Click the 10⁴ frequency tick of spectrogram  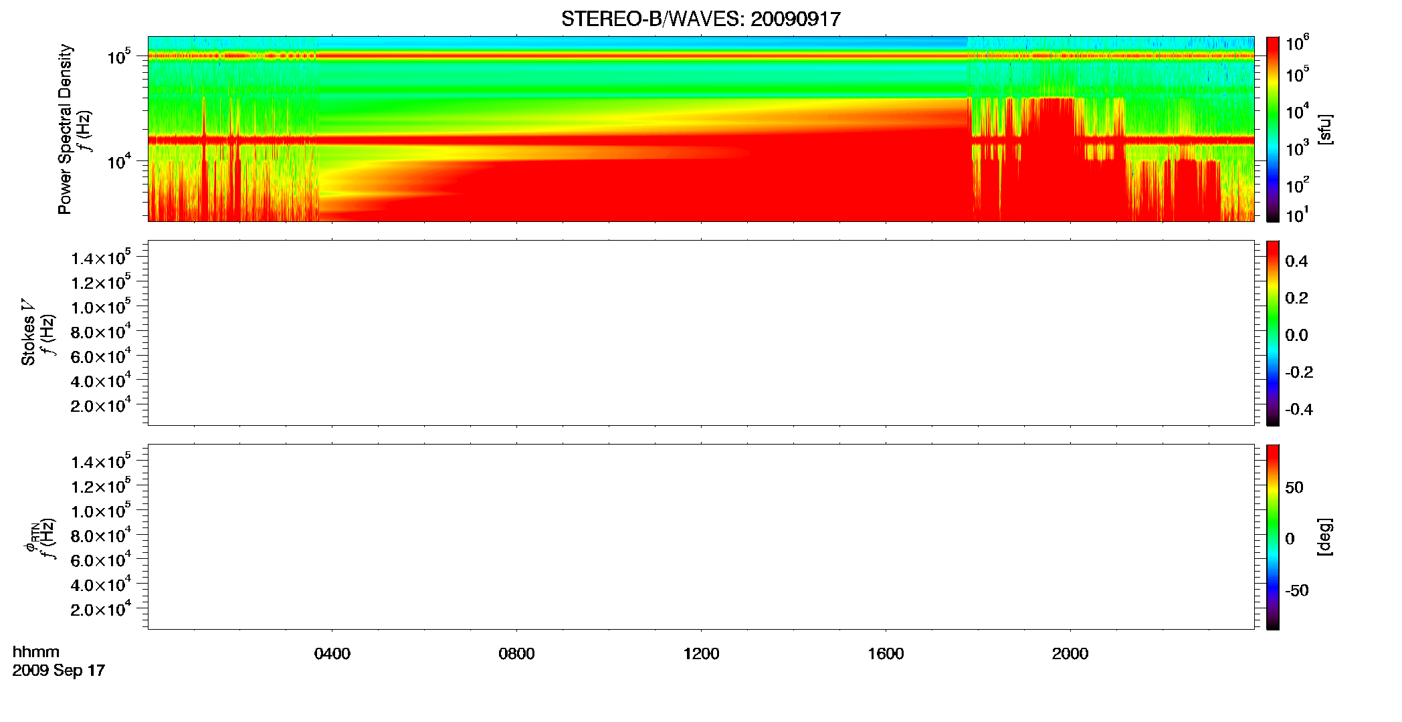click(x=119, y=161)
